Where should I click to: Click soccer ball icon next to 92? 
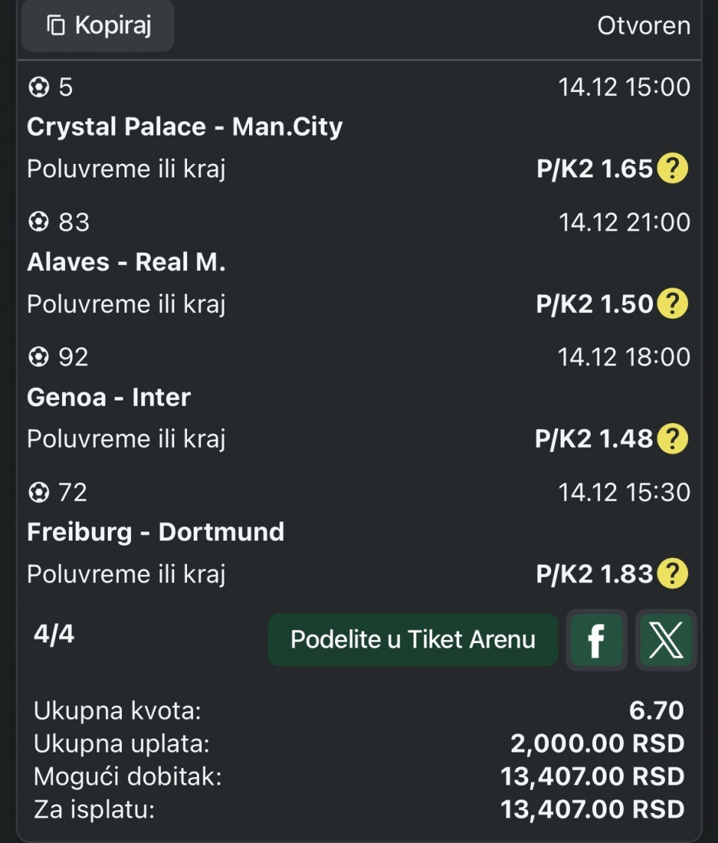pyautogui.click(x=38, y=357)
